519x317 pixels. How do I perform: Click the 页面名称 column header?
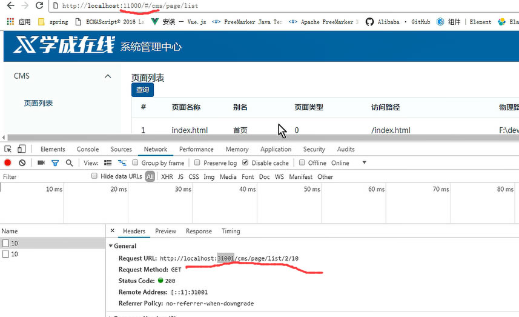[186, 107]
